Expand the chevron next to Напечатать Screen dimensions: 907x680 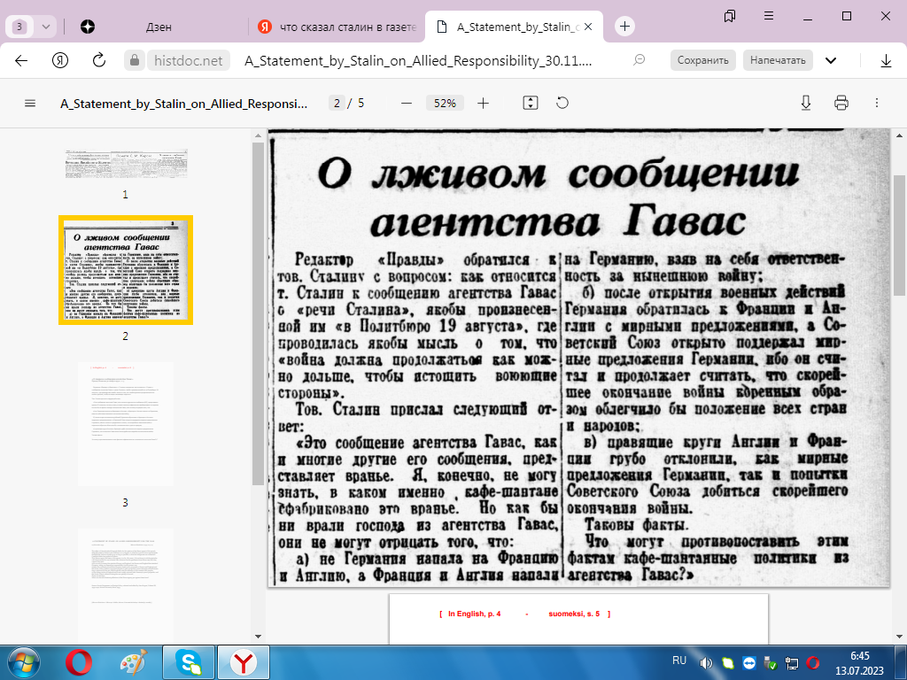(831, 59)
